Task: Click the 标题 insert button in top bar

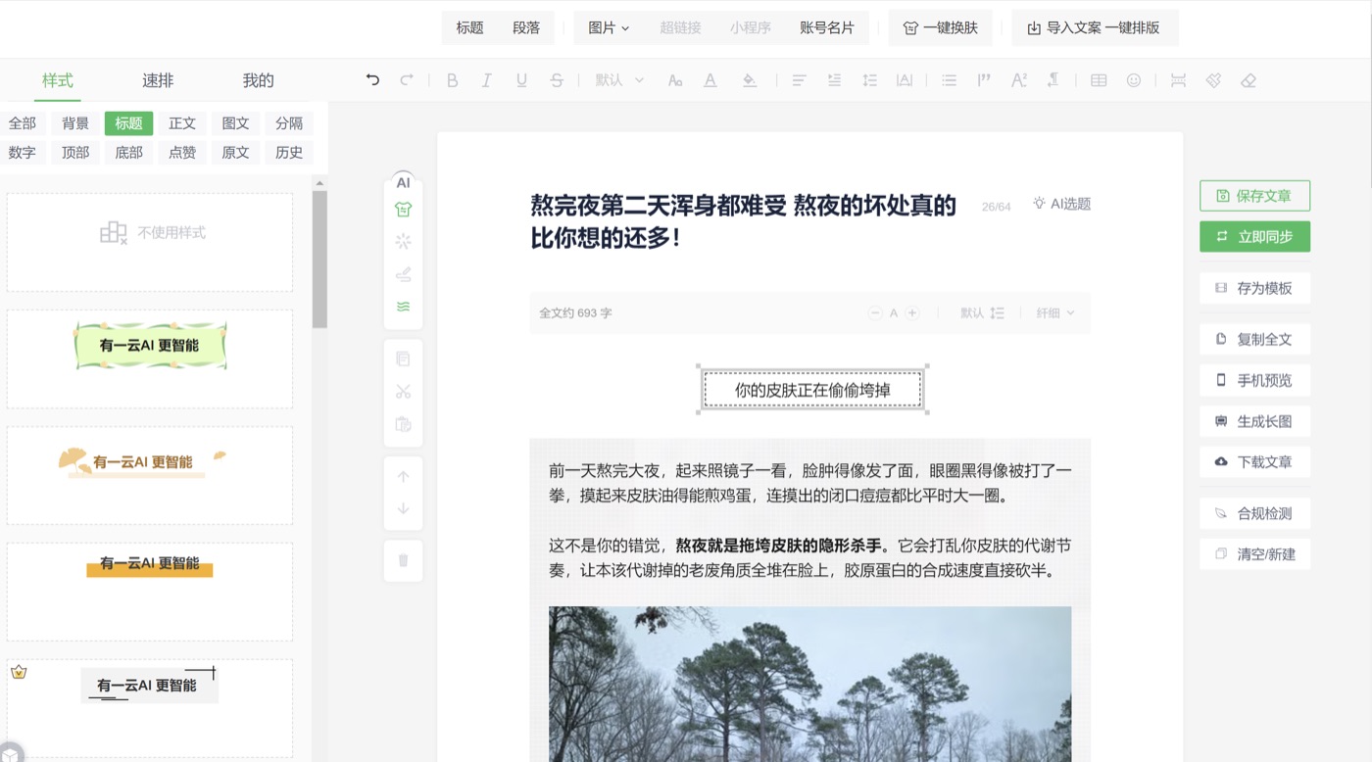Action: [x=470, y=27]
